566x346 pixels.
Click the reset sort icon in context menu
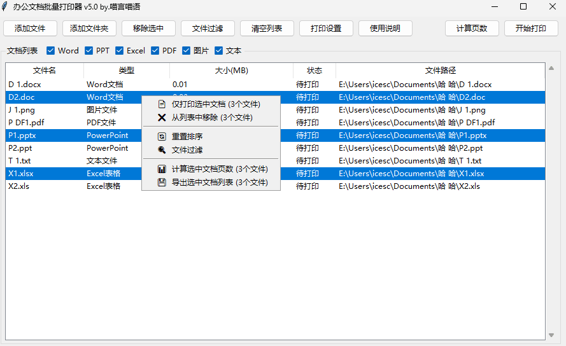tap(162, 137)
